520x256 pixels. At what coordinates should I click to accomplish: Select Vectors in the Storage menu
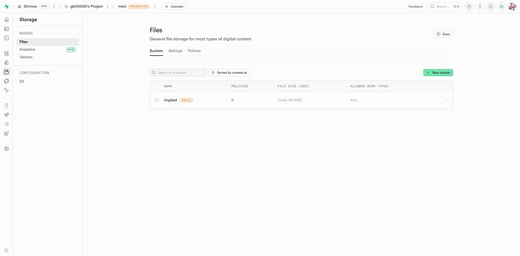[26, 57]
